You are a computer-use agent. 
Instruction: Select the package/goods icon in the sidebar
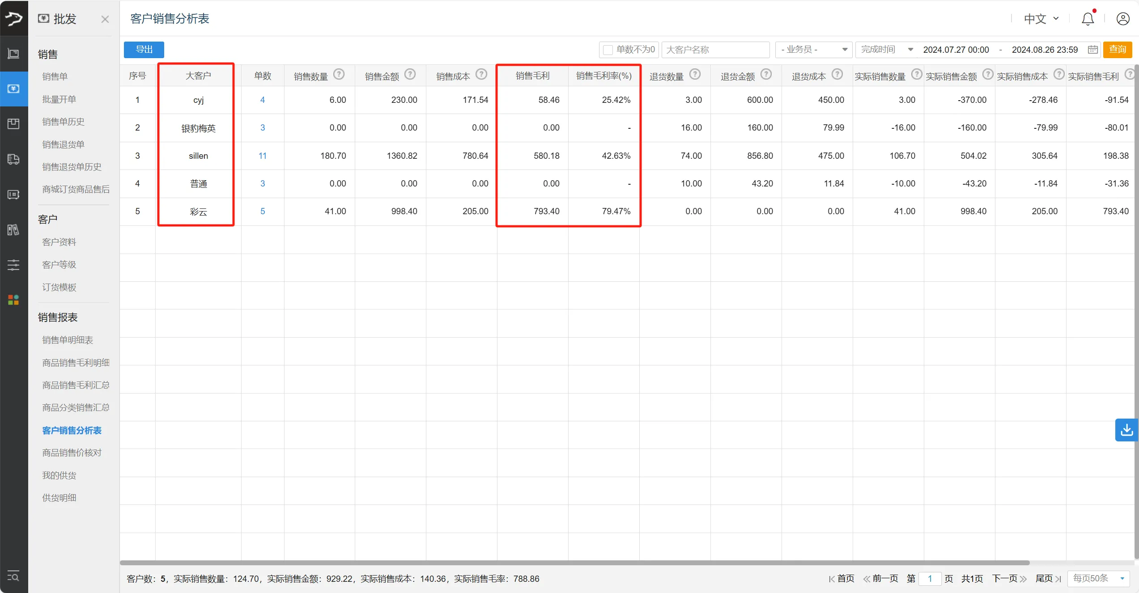[13, 124]
